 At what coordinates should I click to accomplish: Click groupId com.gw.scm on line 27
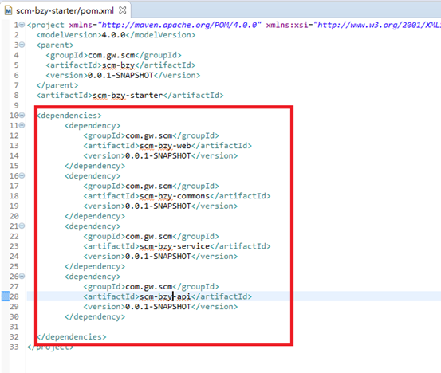(149, 287)
